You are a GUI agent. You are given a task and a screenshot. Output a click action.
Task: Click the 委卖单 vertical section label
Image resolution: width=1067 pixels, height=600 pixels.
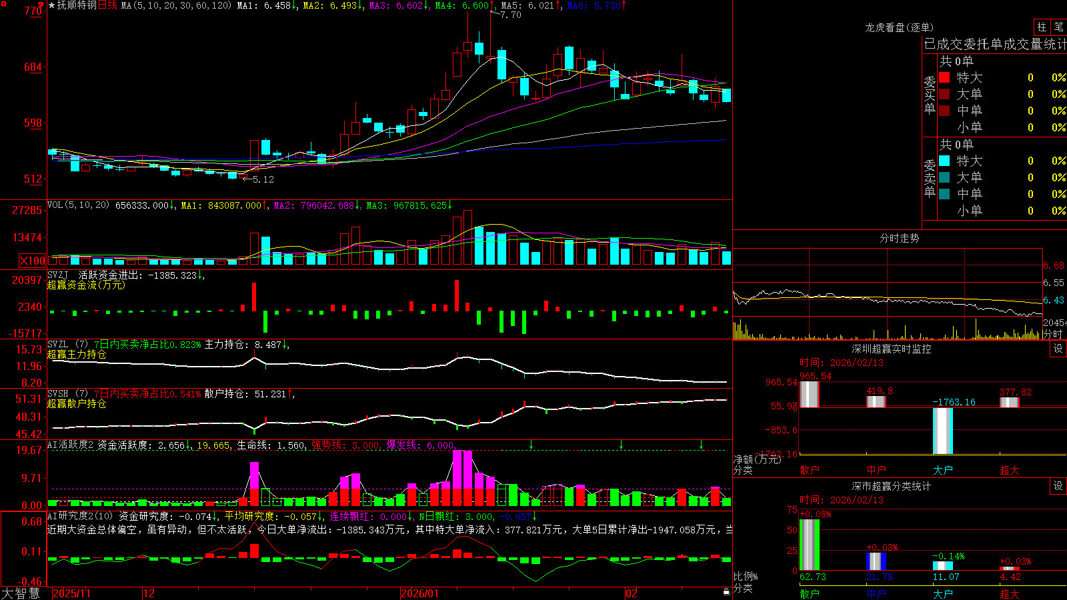click(930, 179)
